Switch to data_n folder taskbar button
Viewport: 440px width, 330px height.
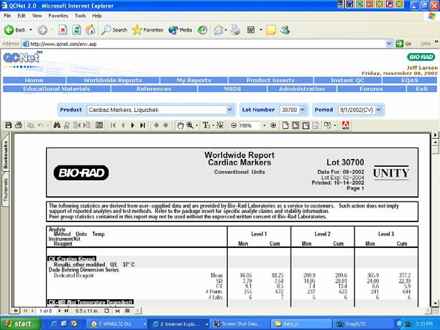point(301,324)
